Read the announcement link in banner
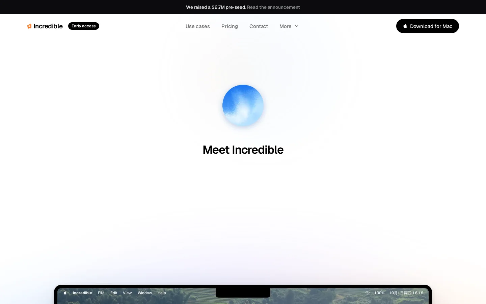486x304 pixels. tap(273, 7)
